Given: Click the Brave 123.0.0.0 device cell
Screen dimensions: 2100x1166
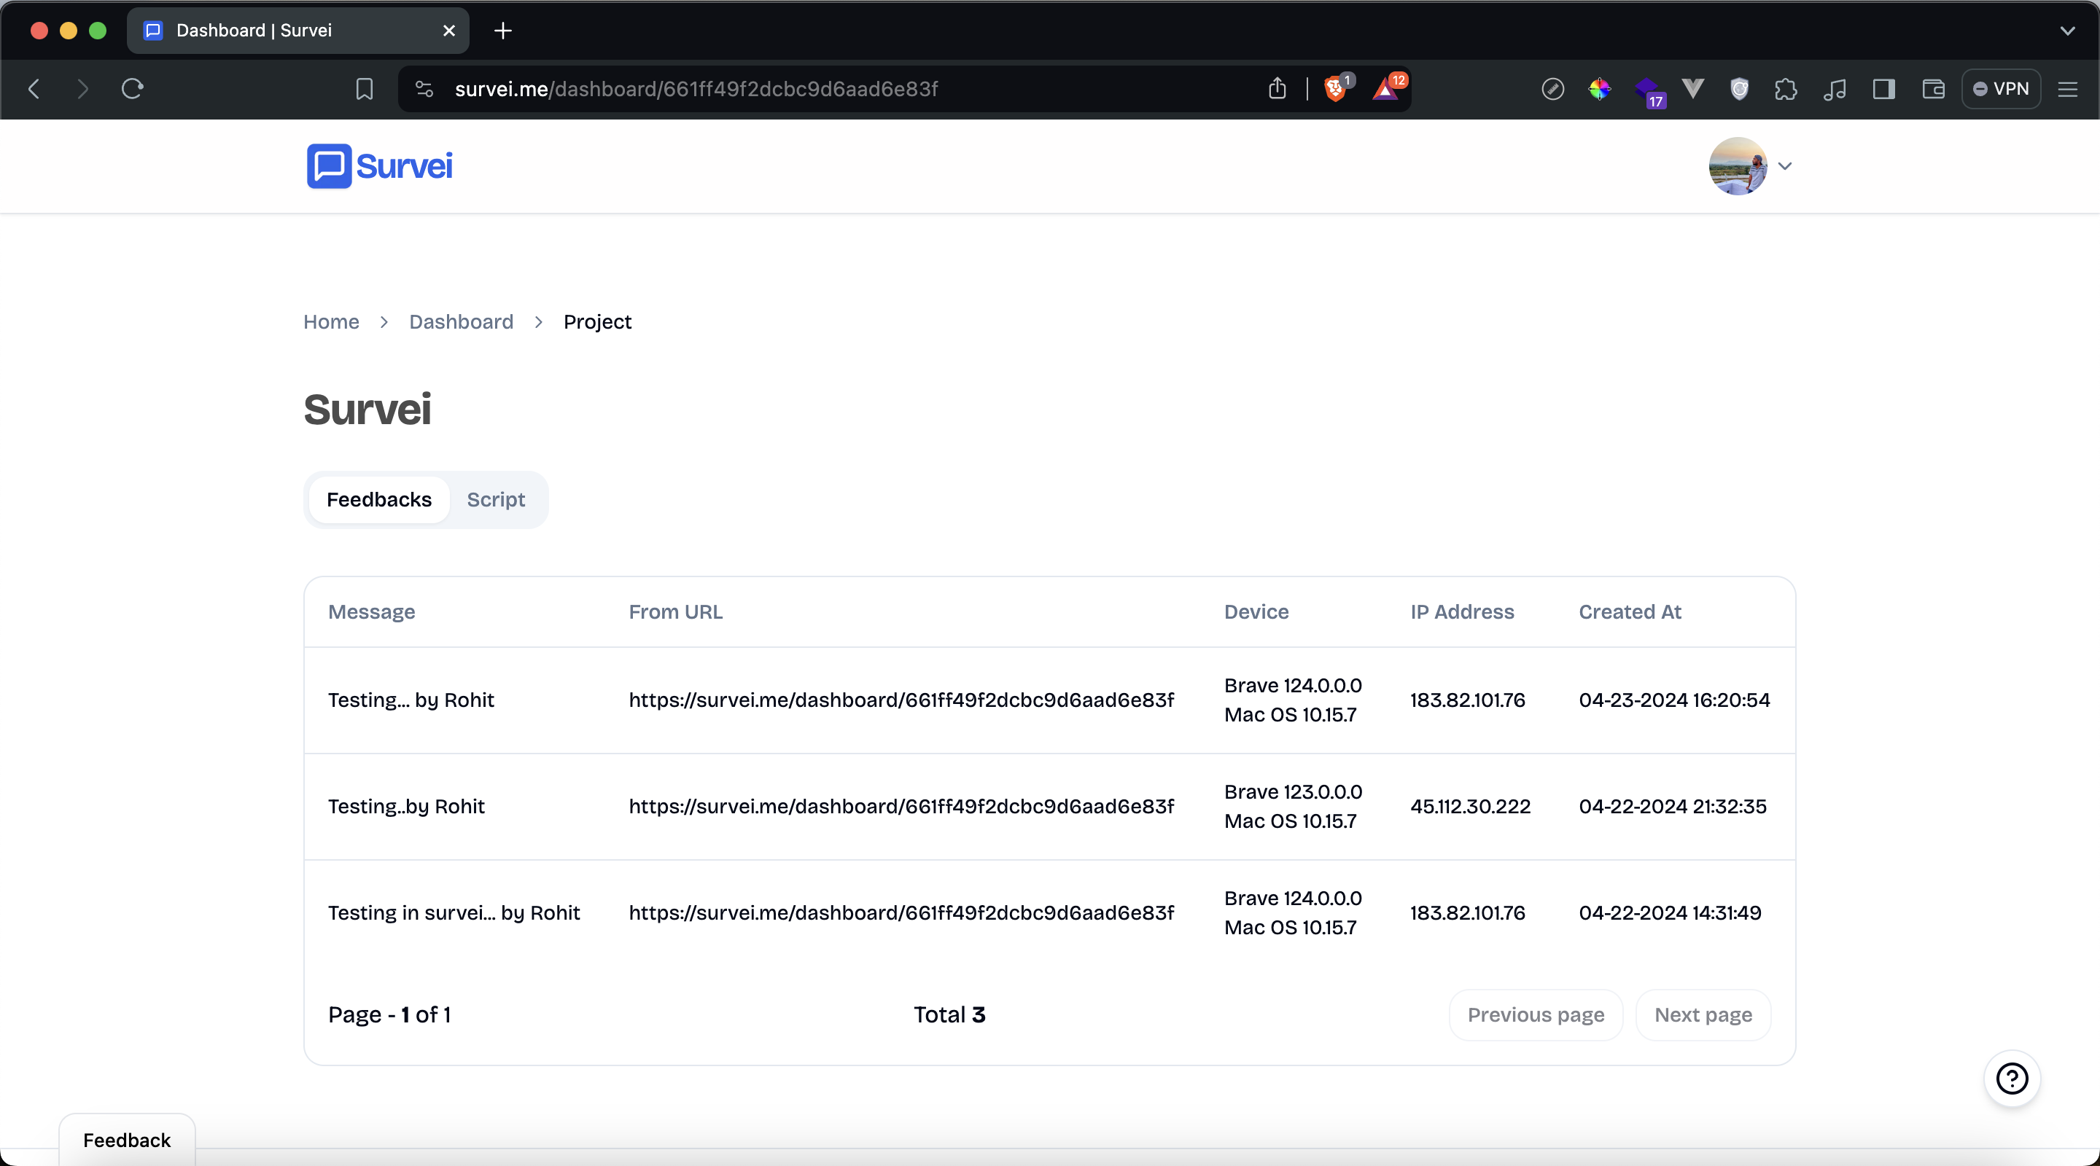Looking at the screenshot, I should coord(1293,807).
